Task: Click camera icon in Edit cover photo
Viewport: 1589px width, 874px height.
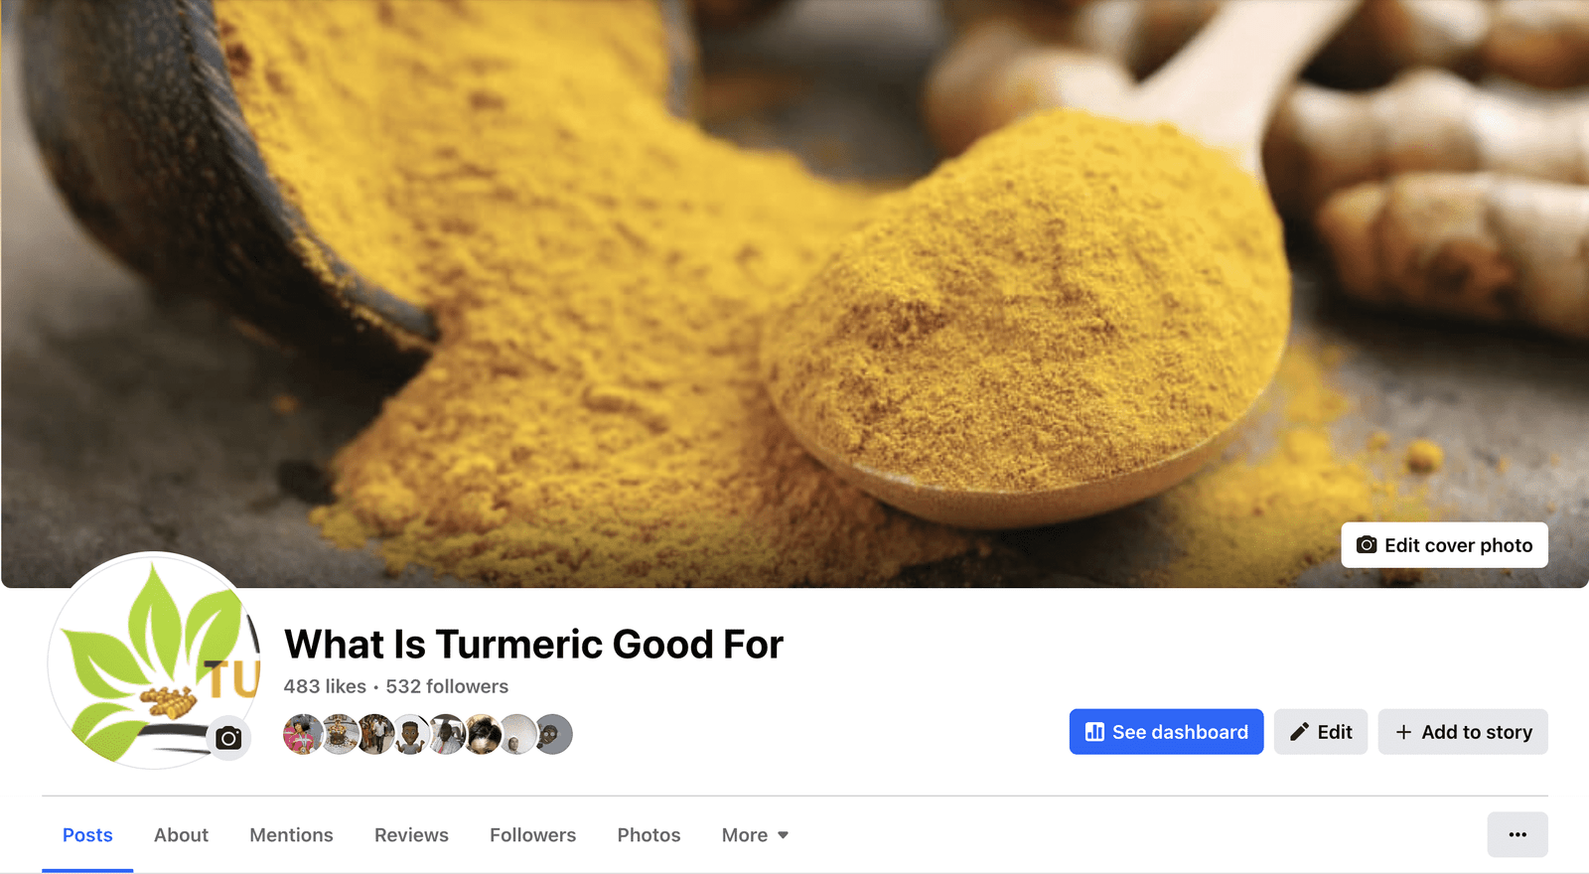Action: click(x=1367, y=545)
